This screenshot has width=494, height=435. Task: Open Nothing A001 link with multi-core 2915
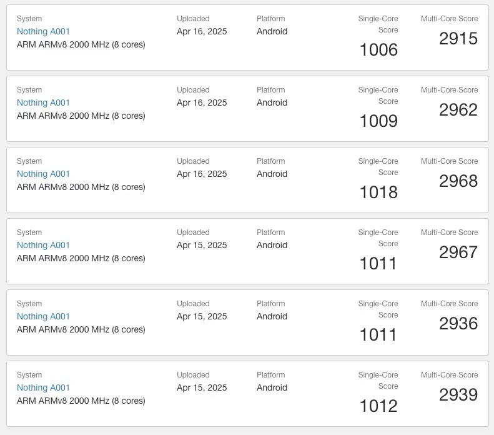tap(43, 31)
